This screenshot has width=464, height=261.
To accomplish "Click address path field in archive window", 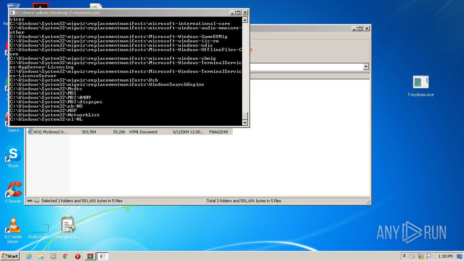I will pos(306,67).
